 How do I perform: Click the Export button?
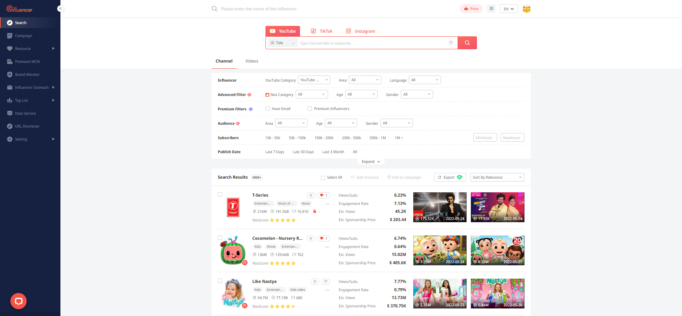450,177
